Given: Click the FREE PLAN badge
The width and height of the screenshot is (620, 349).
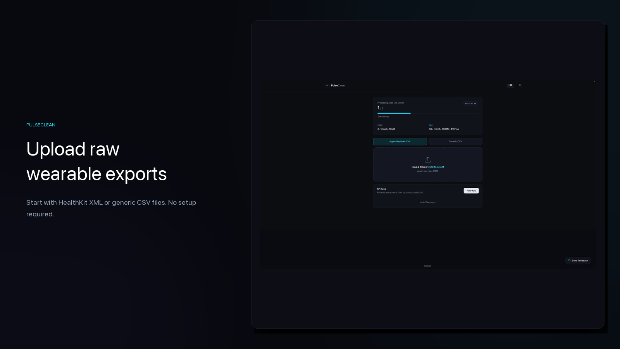Looking at the screenshot, I should (x=470, y=104).
